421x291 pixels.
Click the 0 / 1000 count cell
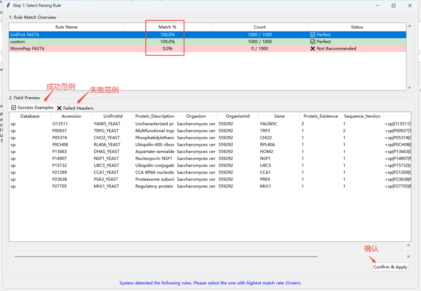point(259,49)
